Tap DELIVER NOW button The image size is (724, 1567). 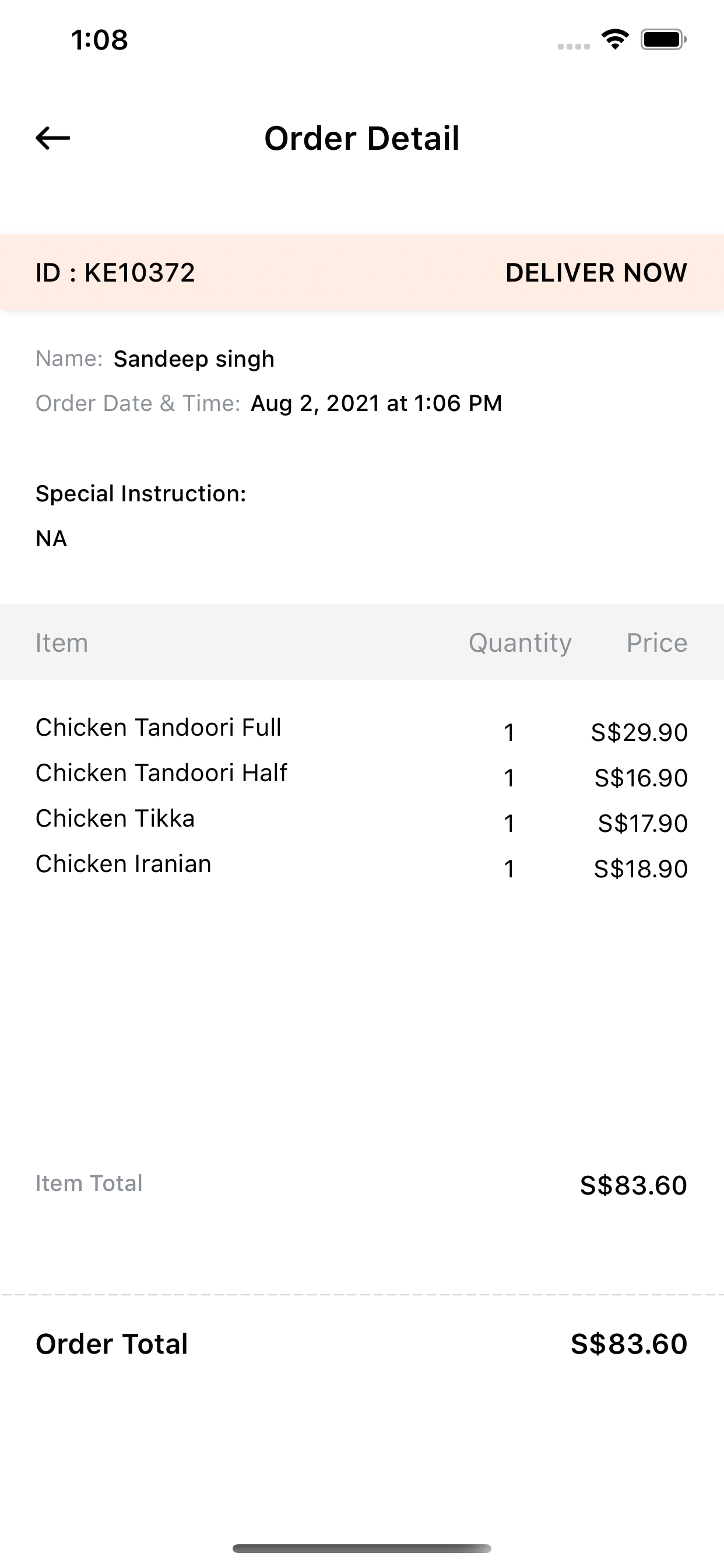(596, 272)
